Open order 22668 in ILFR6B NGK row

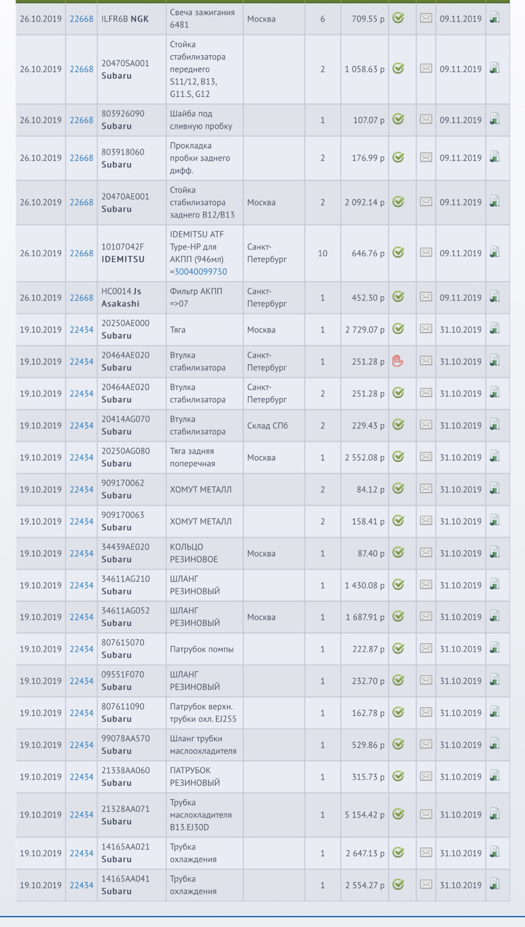click(x=81, y=19)
